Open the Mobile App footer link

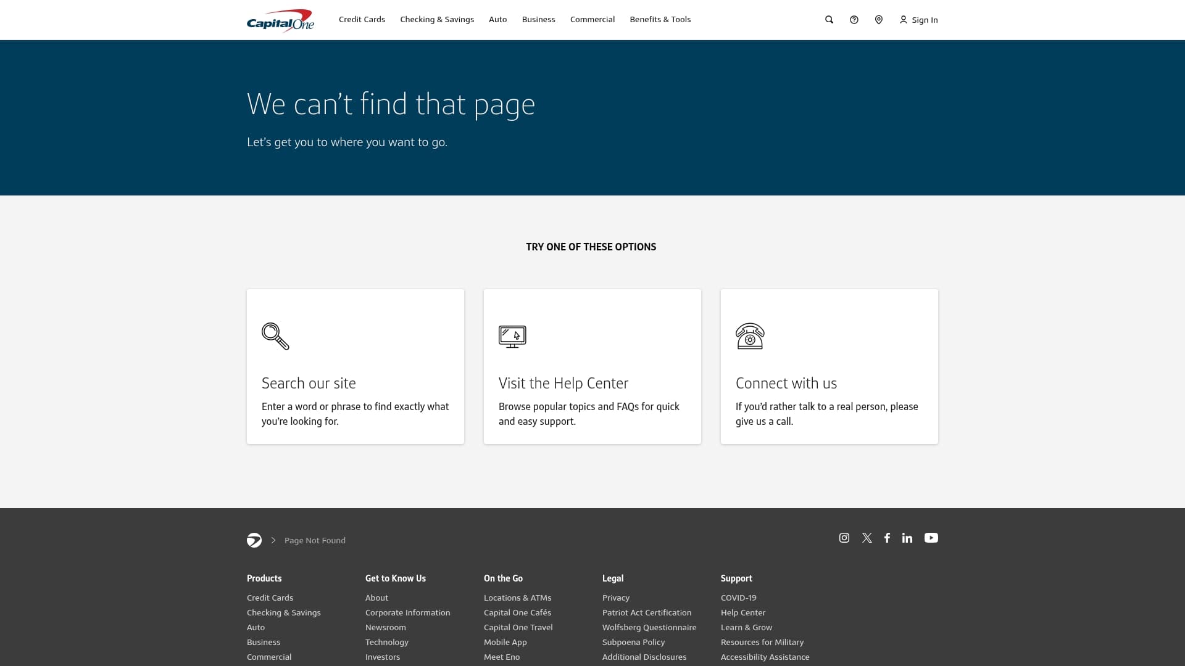click(505, 643)
